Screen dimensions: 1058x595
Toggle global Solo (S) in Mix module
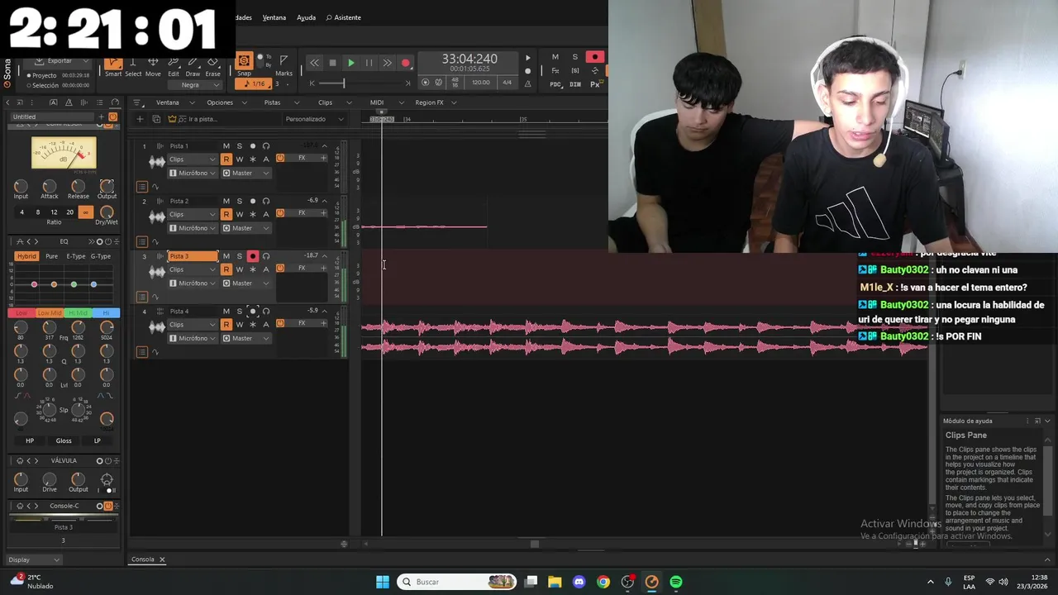click(574, 57)
